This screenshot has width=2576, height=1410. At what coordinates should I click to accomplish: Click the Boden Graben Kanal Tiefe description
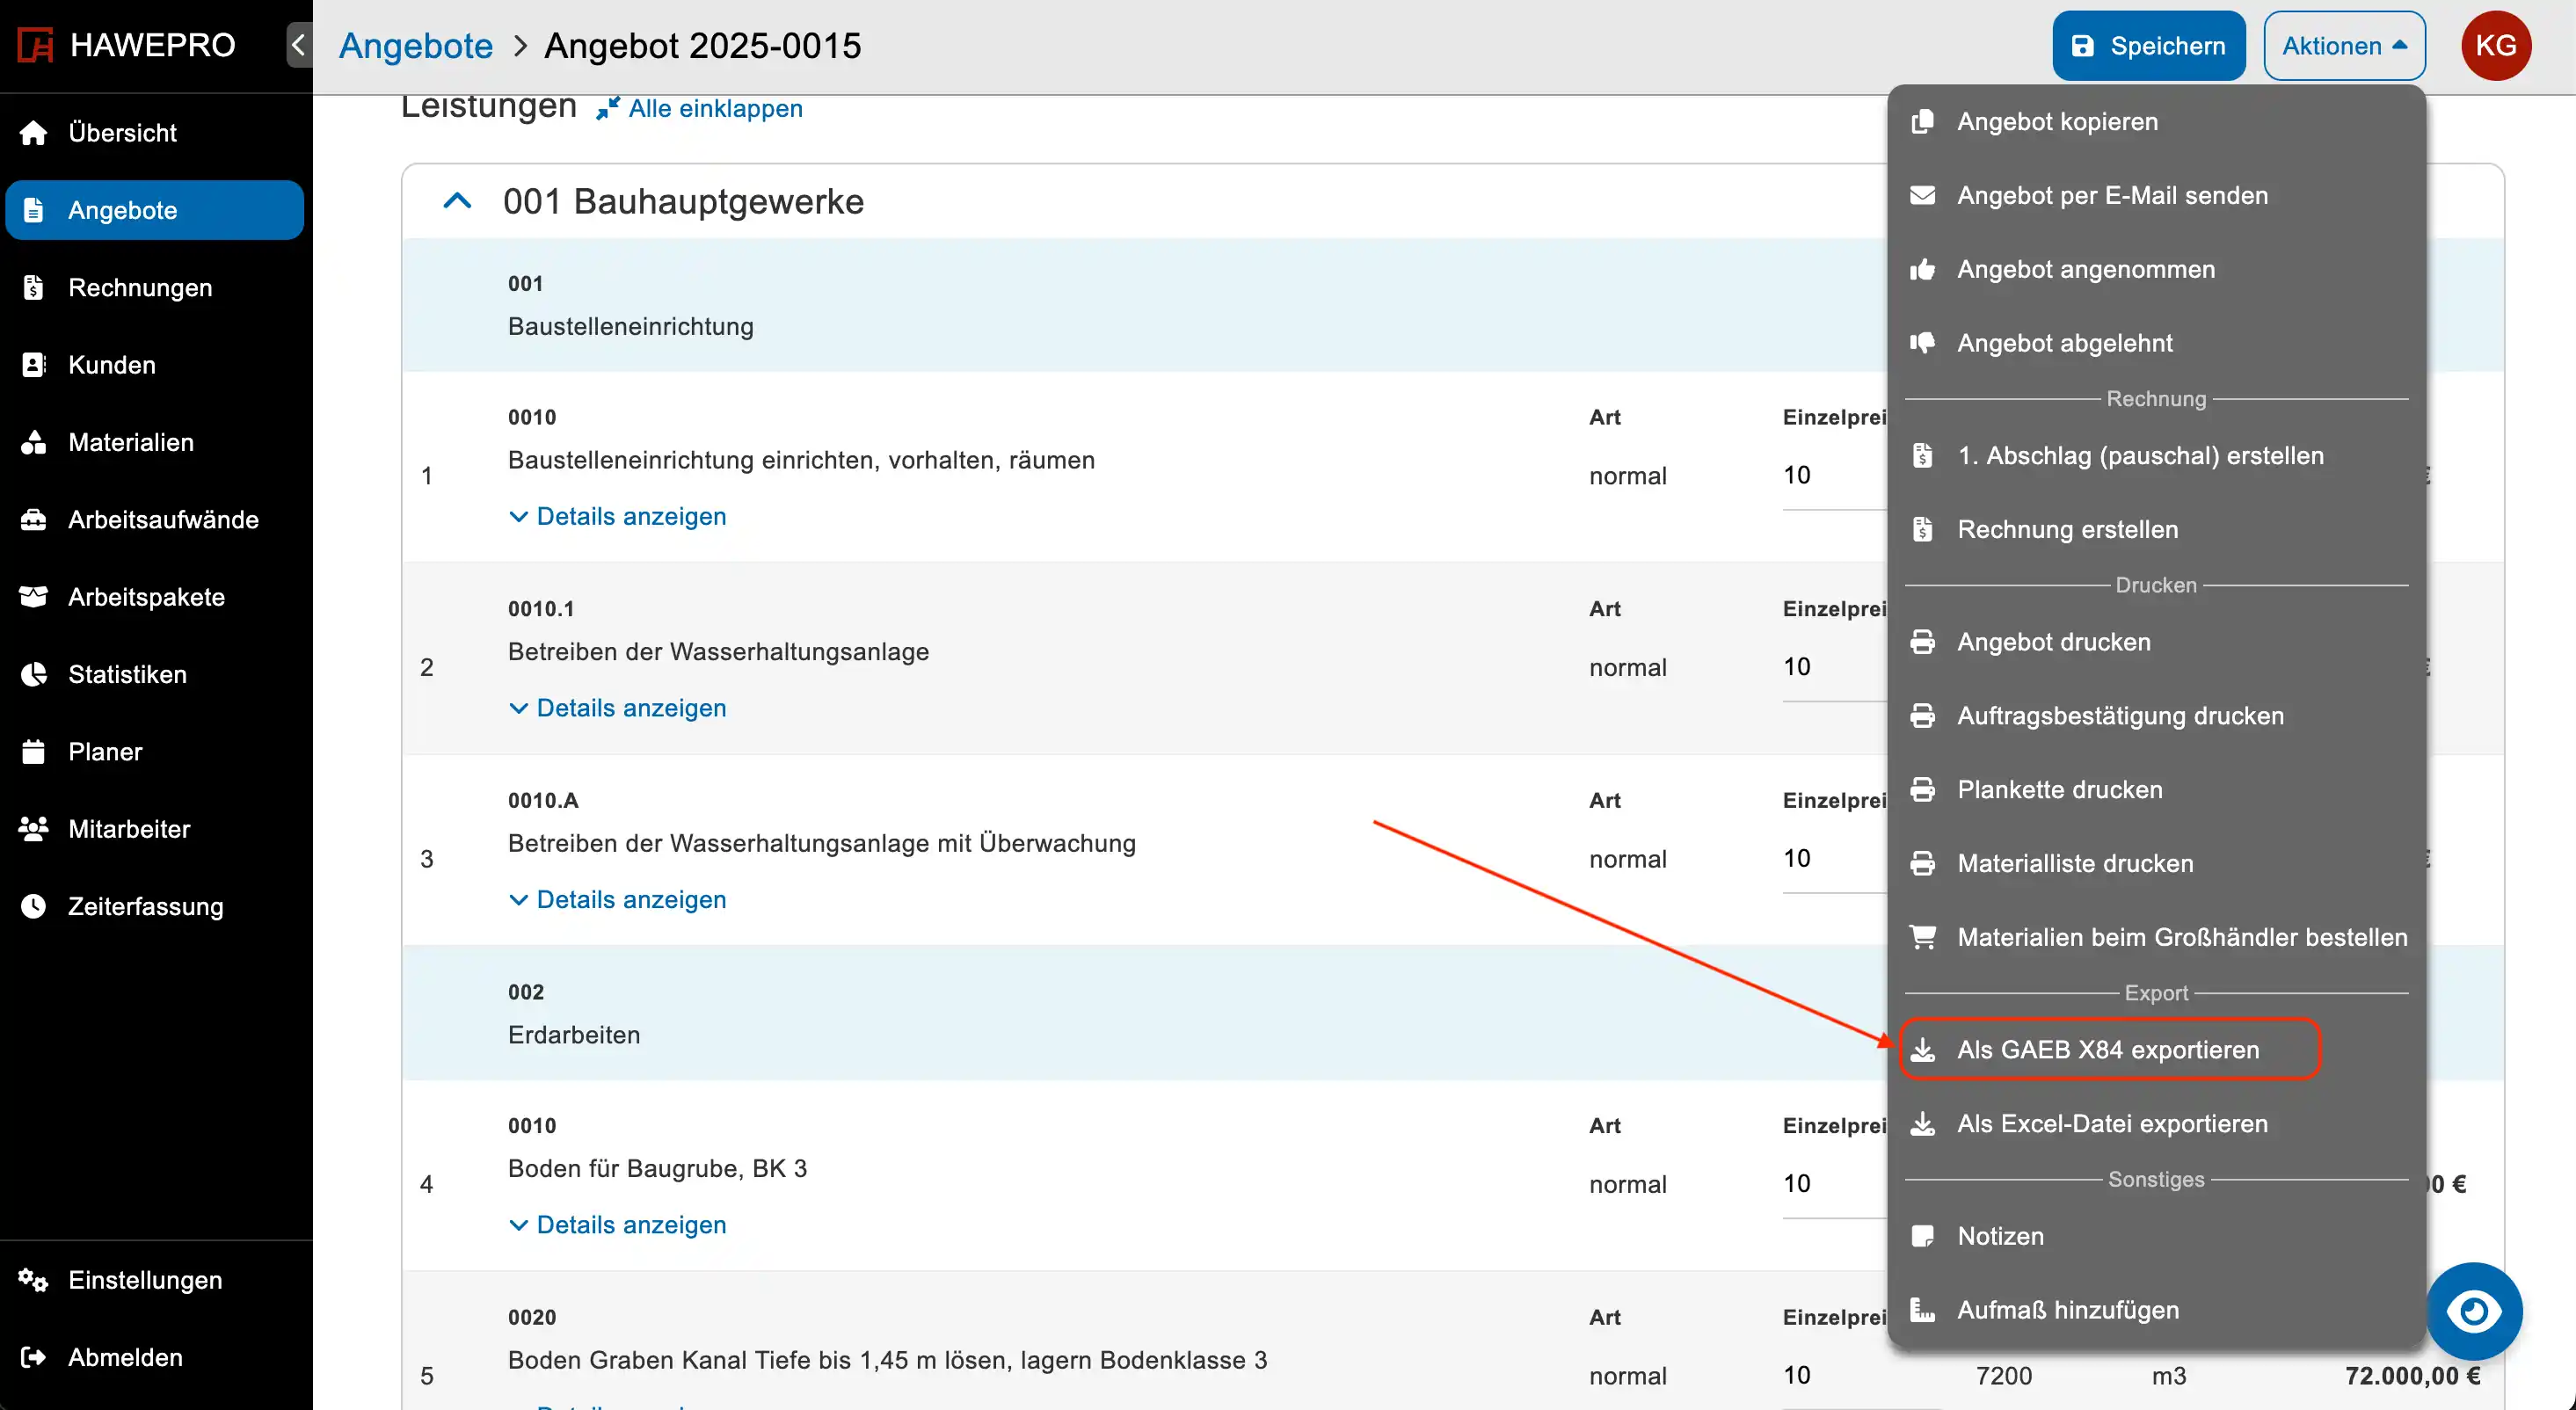[x=887, y=1360]
